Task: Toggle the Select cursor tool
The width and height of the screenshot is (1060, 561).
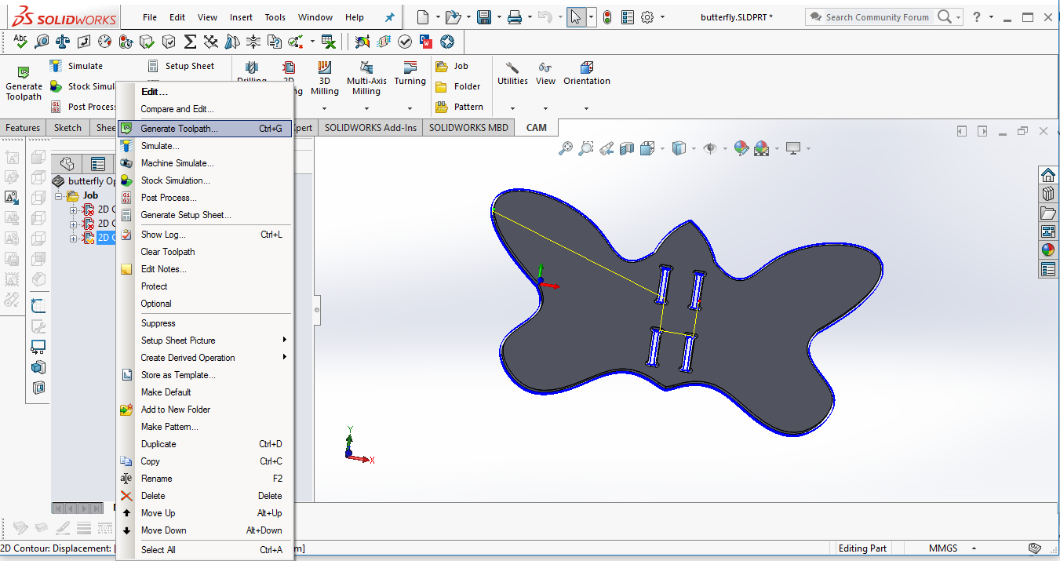Action: [576, 17]
